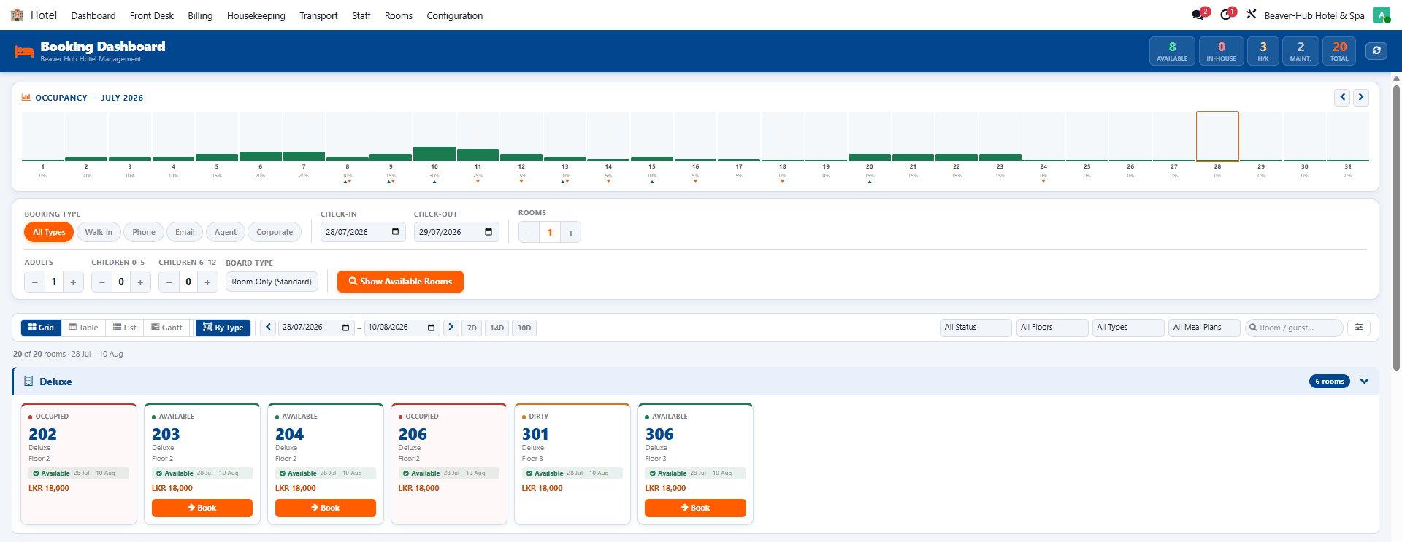1402x542 pixels.
Task: Set range to 30D
Action: (x=524, y=328)
